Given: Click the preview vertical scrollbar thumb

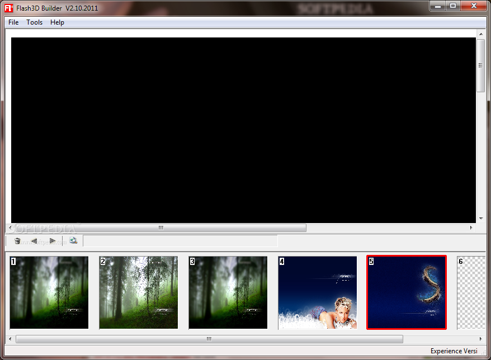Looking at the screenshot, I should click(481, 65).
